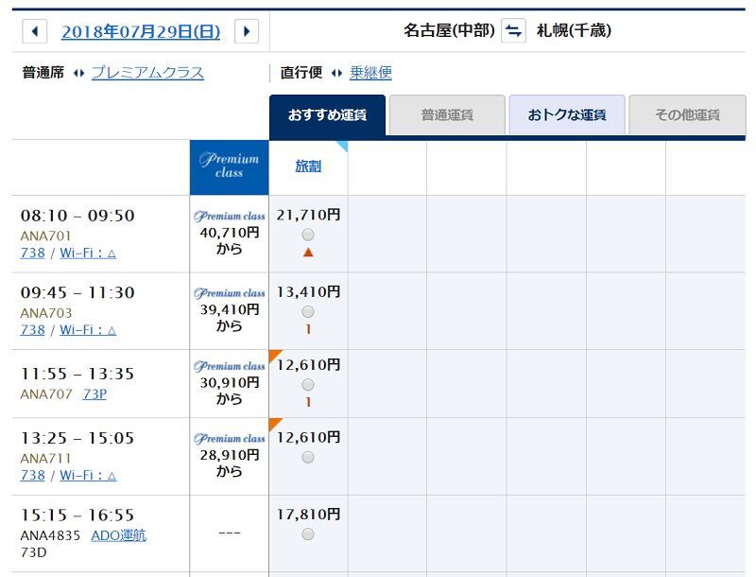Click the 11:55 – 13:35 flight time
The image size is (756, 577).
point(77,374)
